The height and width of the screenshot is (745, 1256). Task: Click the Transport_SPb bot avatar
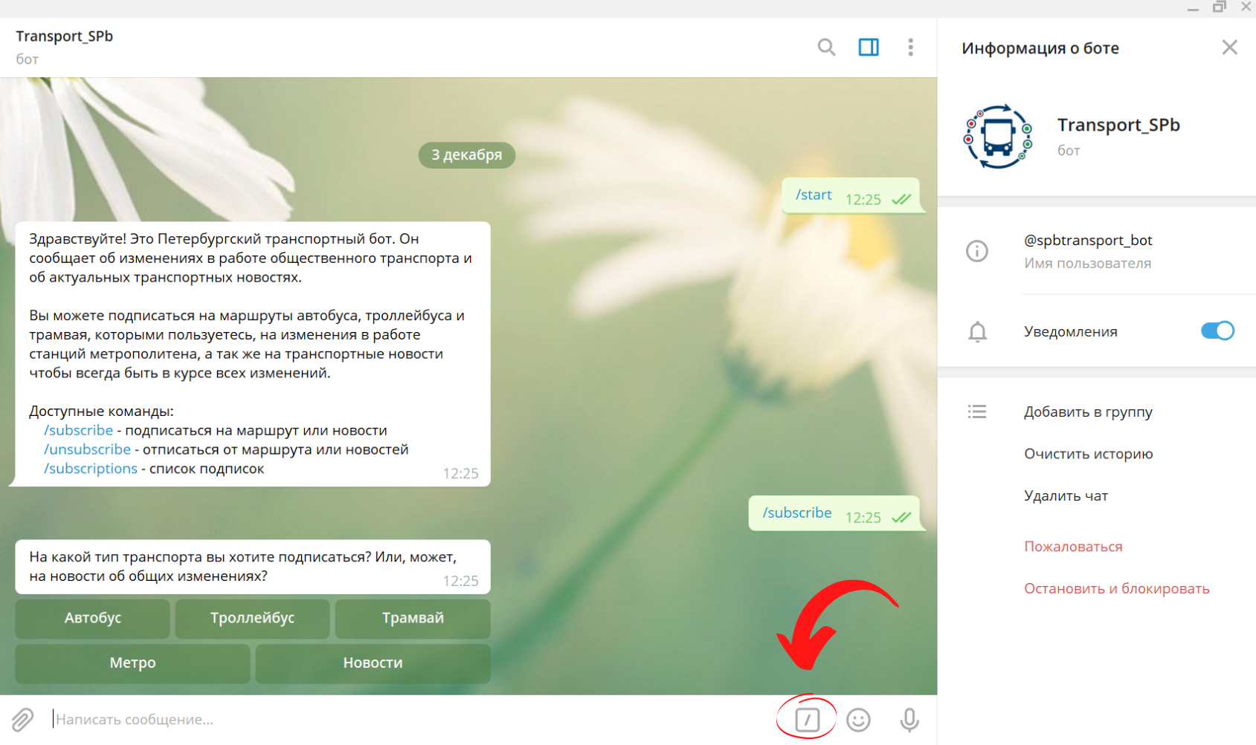(998, 137)
